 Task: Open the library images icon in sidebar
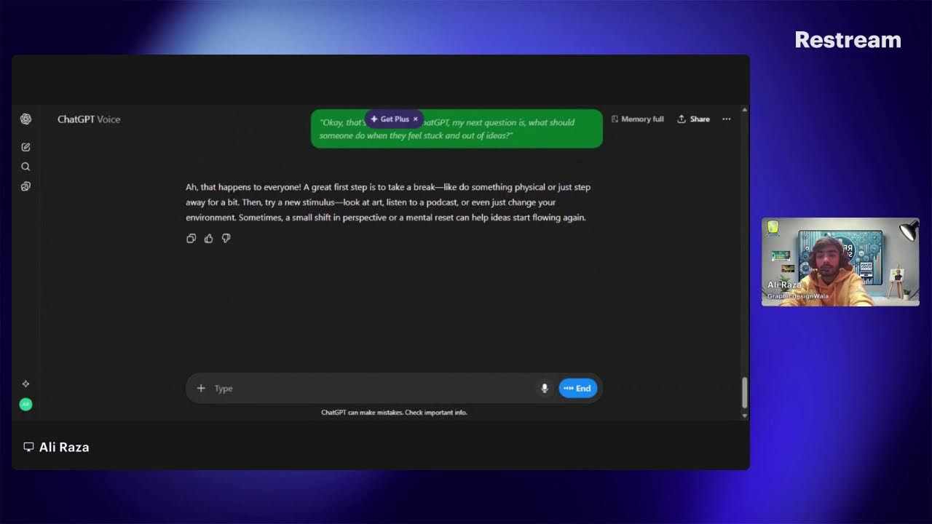25,186
